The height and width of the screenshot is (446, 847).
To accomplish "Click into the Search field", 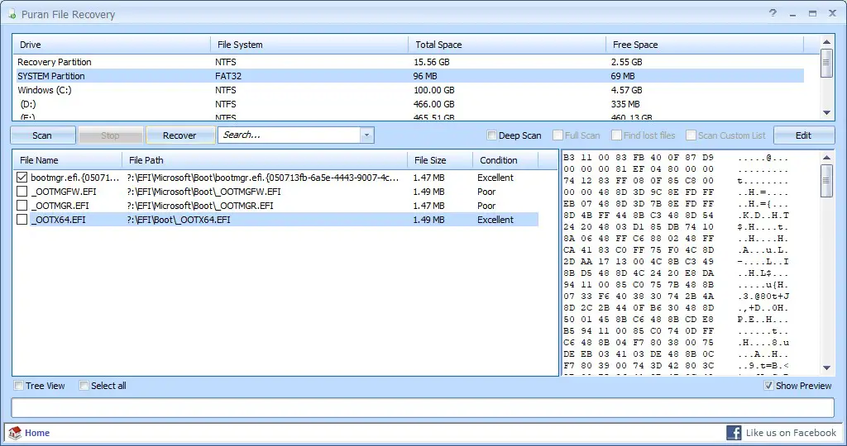I will 289,135.
